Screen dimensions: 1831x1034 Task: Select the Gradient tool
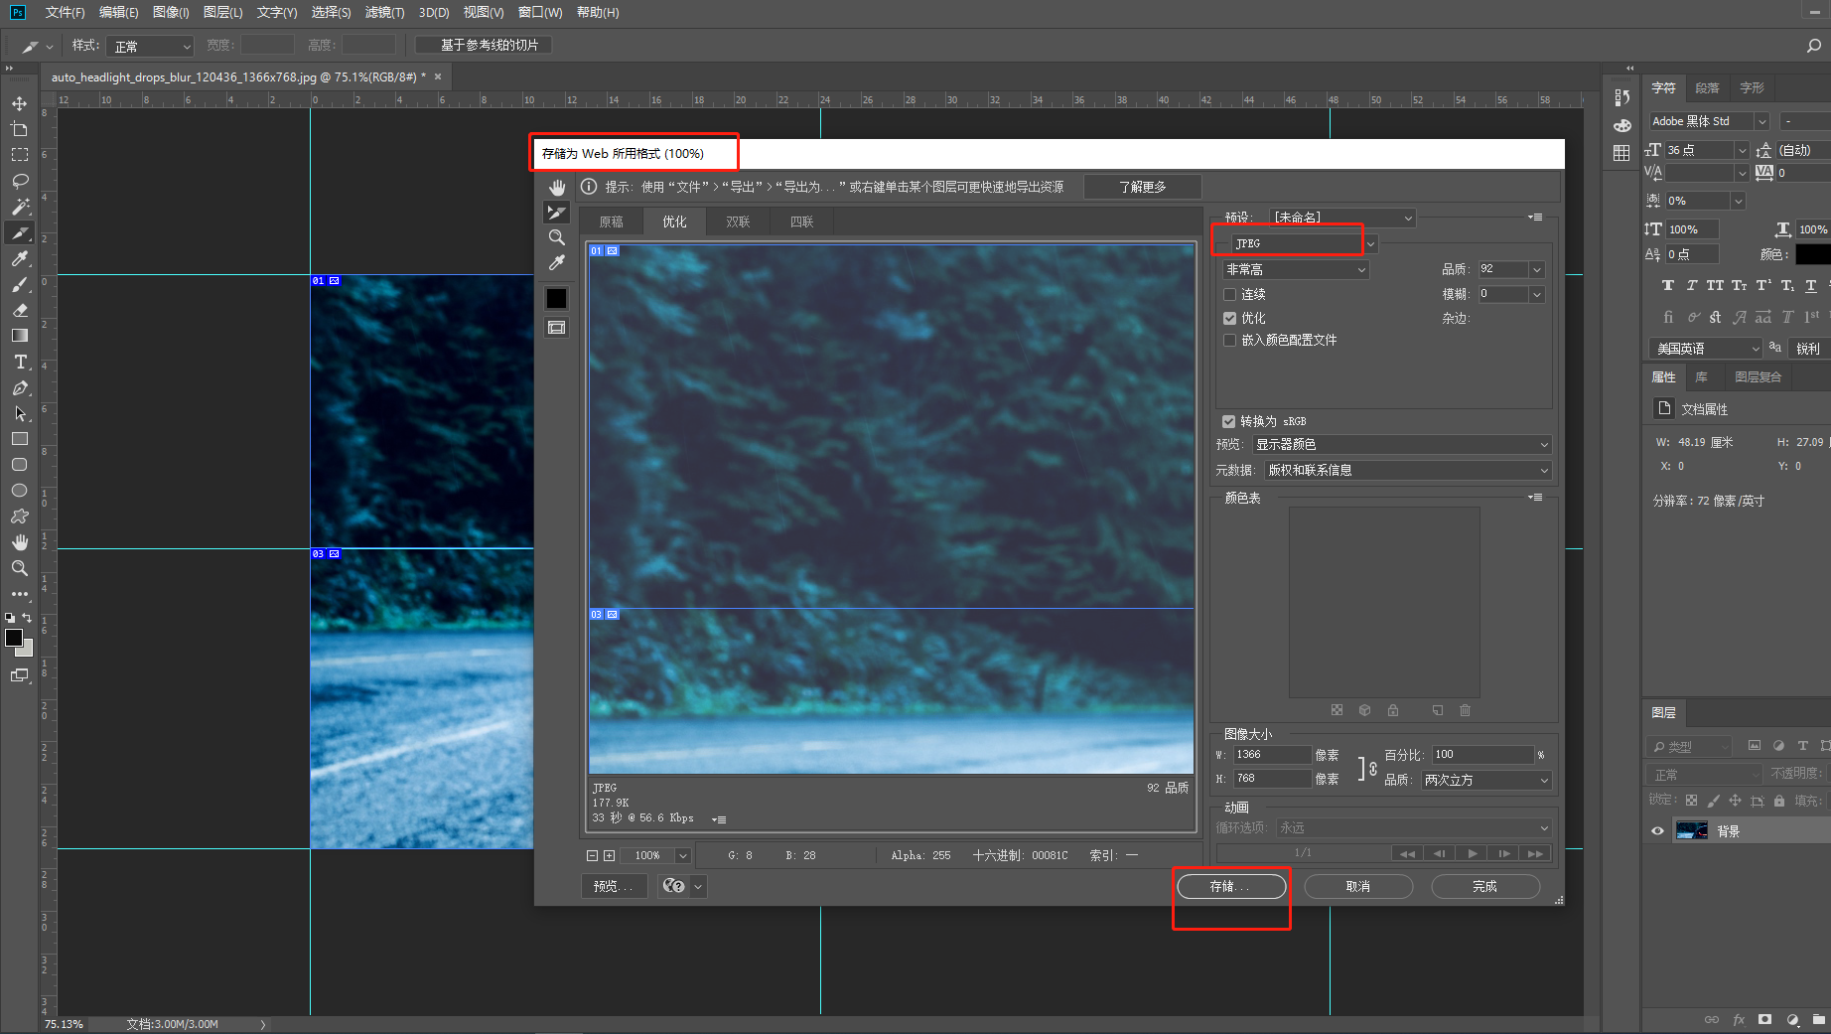coord(19,336)
